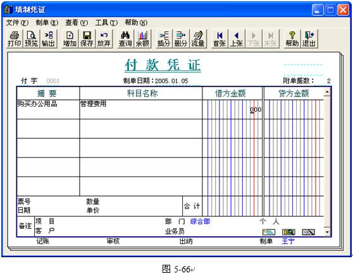The image size is (353, 273).
Task: Add a new voucher with 增加
Action: click(70, 39)
